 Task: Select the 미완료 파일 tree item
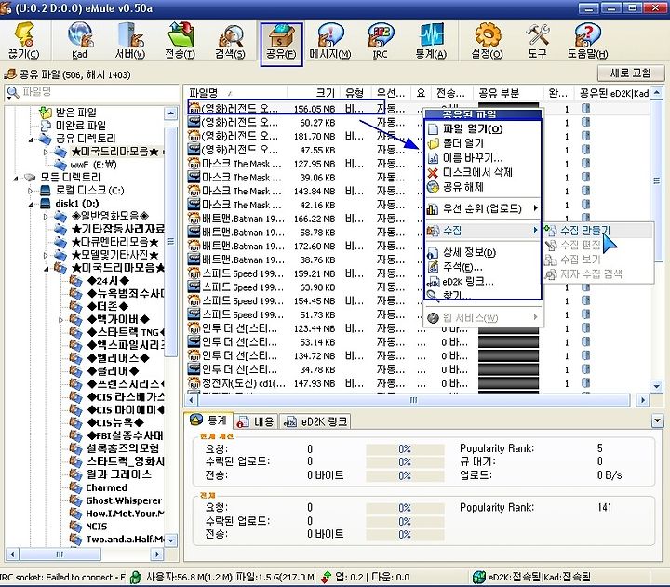click(81, 126)
